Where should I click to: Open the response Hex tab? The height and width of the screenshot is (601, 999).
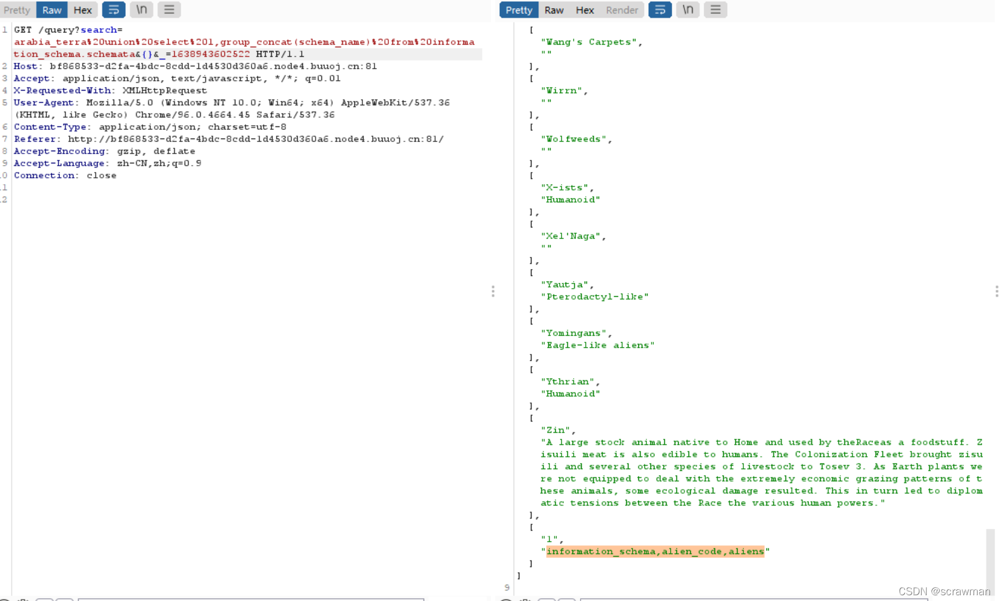(585, 10)
